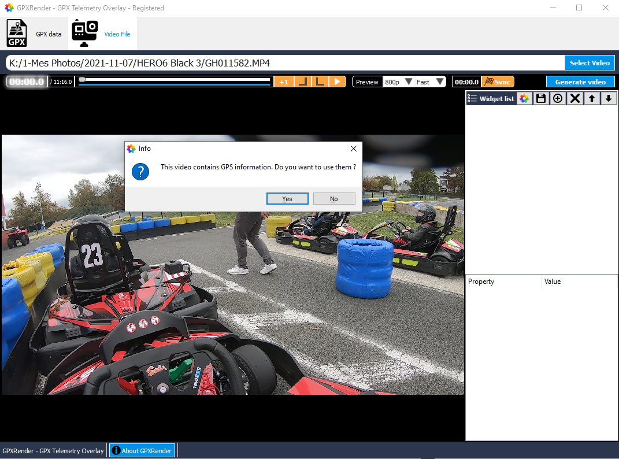
Task: Sync telemetry using the checkered flag icon
Action: [x=498, y=82]
